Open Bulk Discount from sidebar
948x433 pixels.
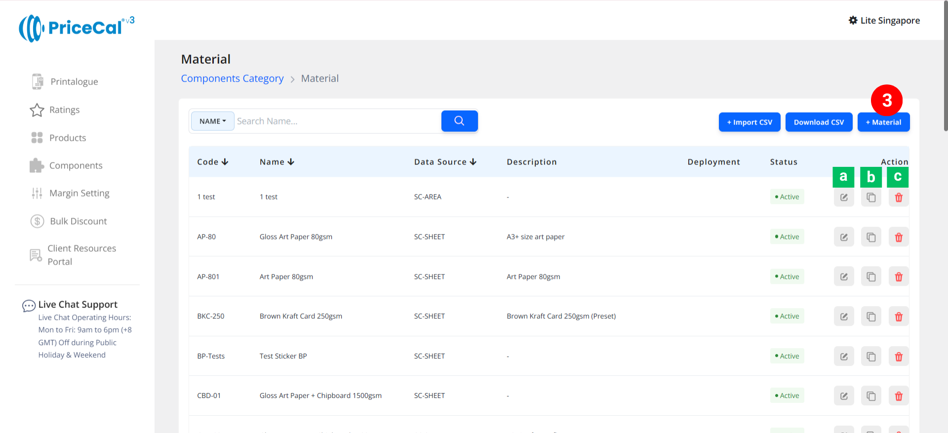click(78, 221)
